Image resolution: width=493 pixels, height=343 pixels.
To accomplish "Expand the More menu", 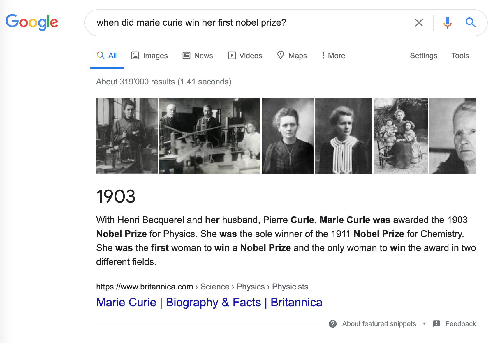I will coord(333,56).
